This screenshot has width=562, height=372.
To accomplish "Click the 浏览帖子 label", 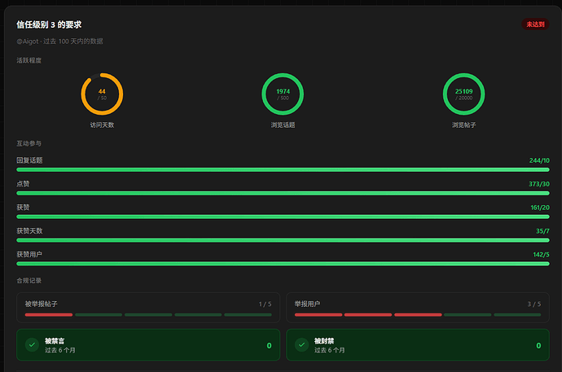I will (x=463, y=125).
